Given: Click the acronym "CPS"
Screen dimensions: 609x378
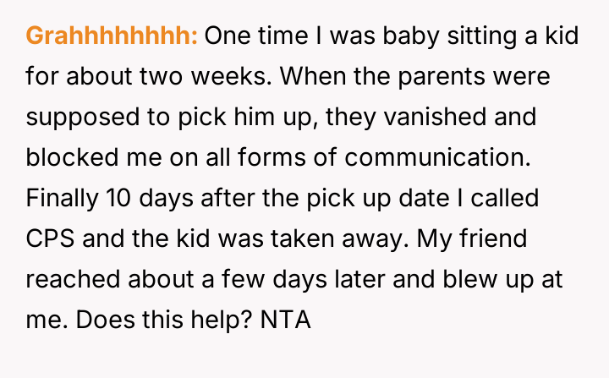Looking at the screenshot, I should click(x=52, y=238).
